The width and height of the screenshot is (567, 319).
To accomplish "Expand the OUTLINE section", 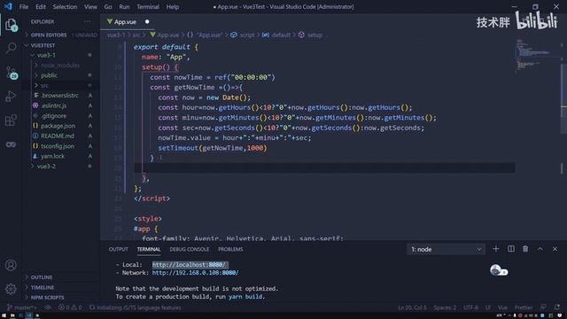I will coord(42,277).
